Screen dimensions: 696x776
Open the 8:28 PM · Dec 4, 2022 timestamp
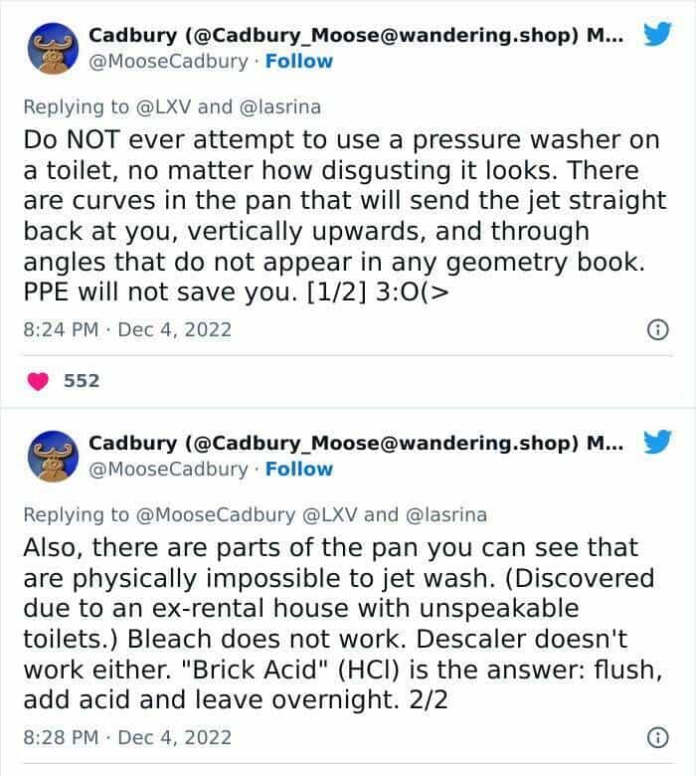(x=125, y=737)
